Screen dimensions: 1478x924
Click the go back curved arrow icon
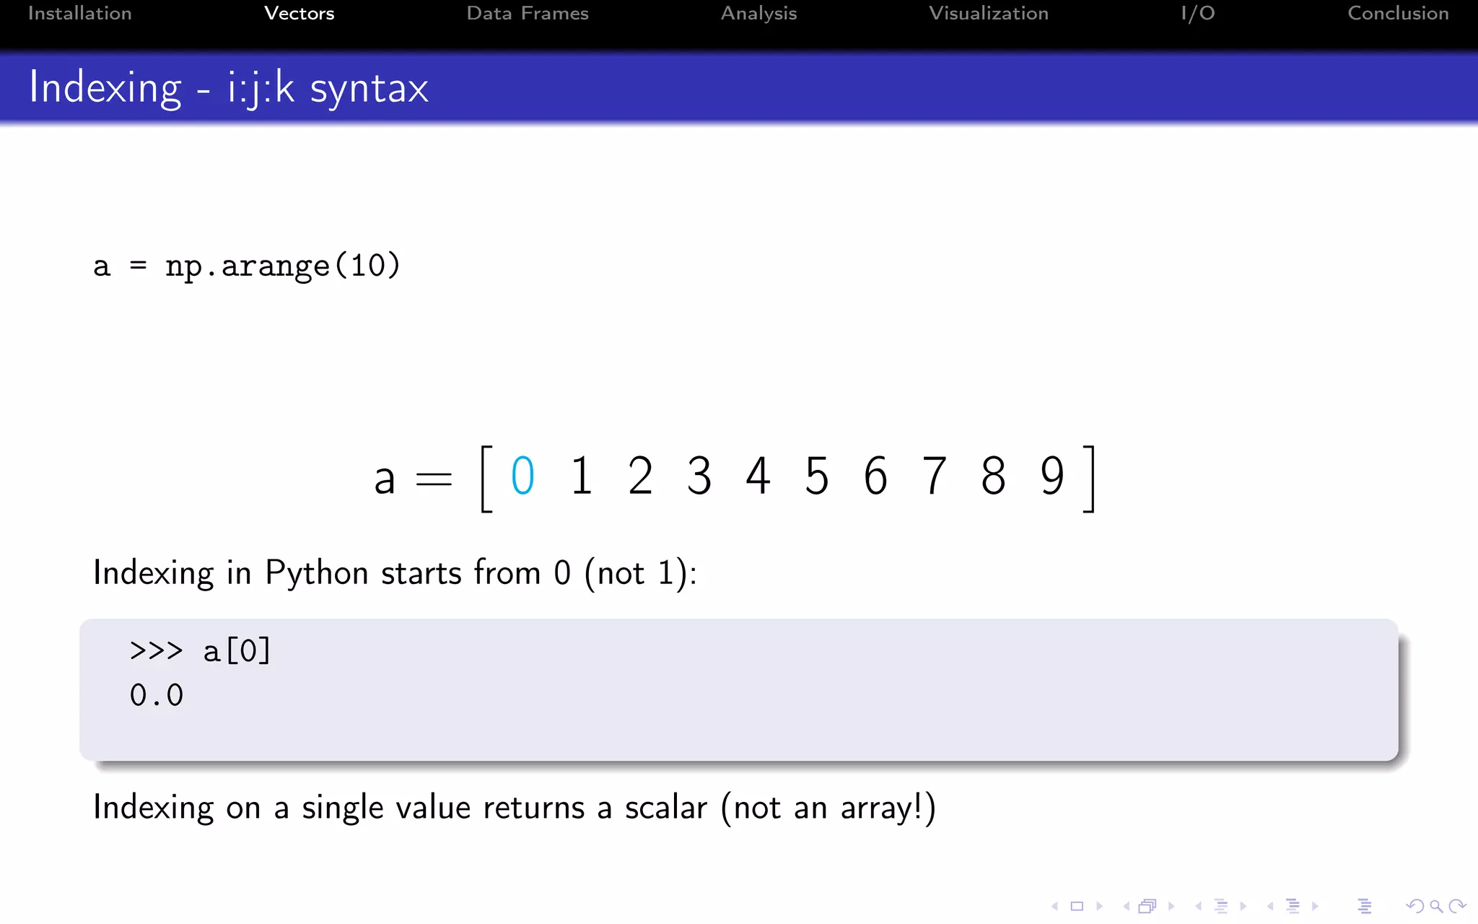click(x=1415, y=906)
